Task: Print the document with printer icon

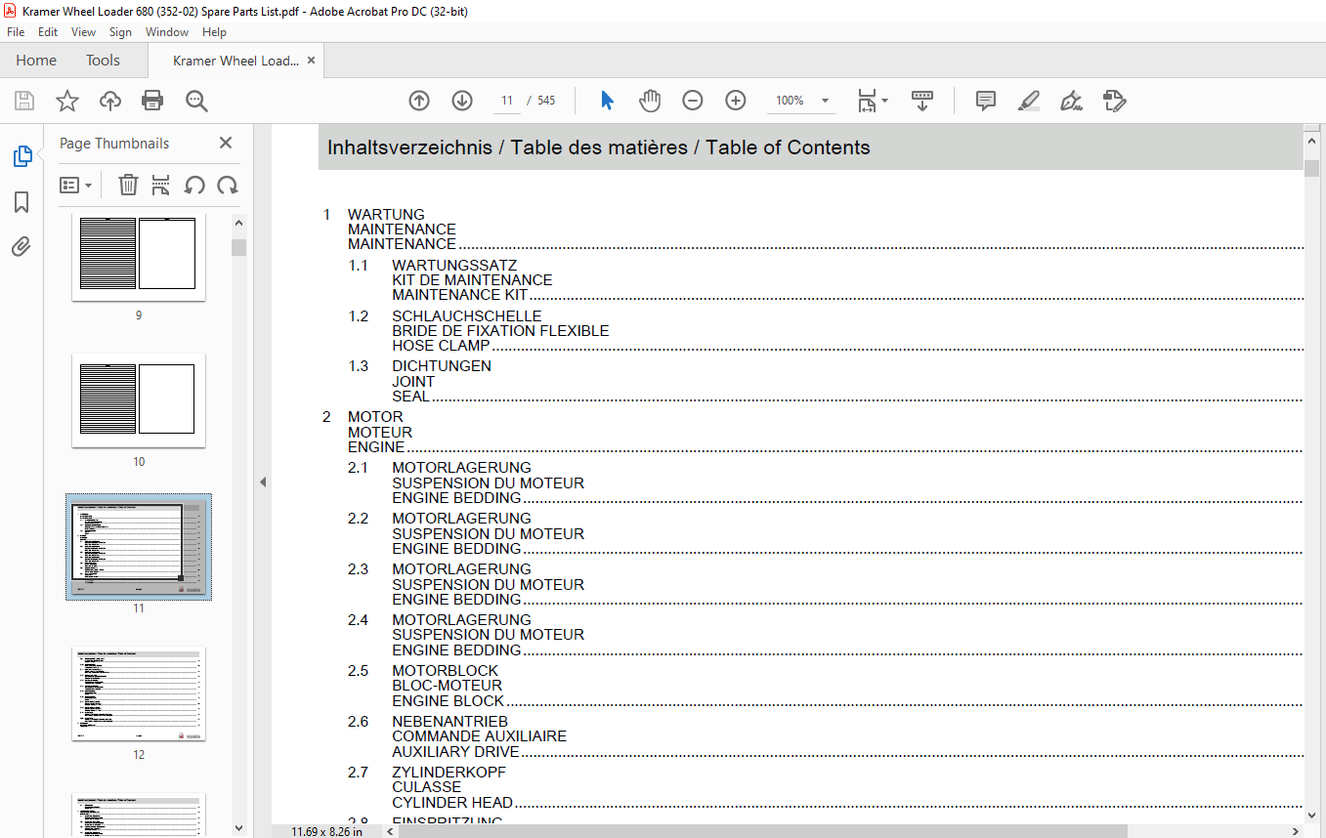Action: [x=152, y=101]
